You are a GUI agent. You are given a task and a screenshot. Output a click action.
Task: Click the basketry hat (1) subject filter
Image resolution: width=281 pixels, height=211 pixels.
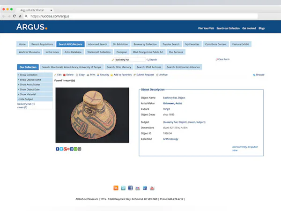tap(26, 104)
